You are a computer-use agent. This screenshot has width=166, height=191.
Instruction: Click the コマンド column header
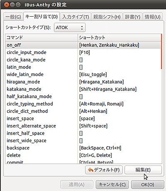point(41,37)
